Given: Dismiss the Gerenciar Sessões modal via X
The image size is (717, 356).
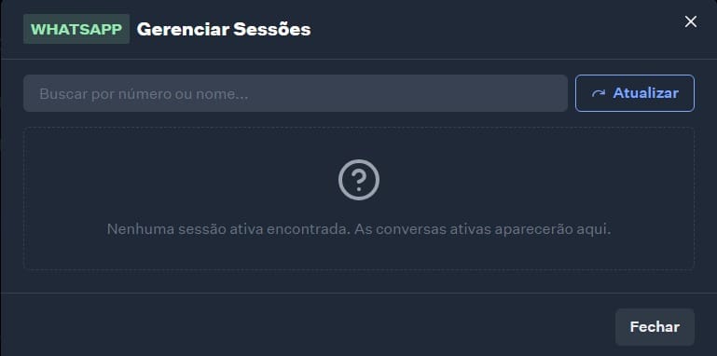Looking at the screenshot, I should coord(691,21).
